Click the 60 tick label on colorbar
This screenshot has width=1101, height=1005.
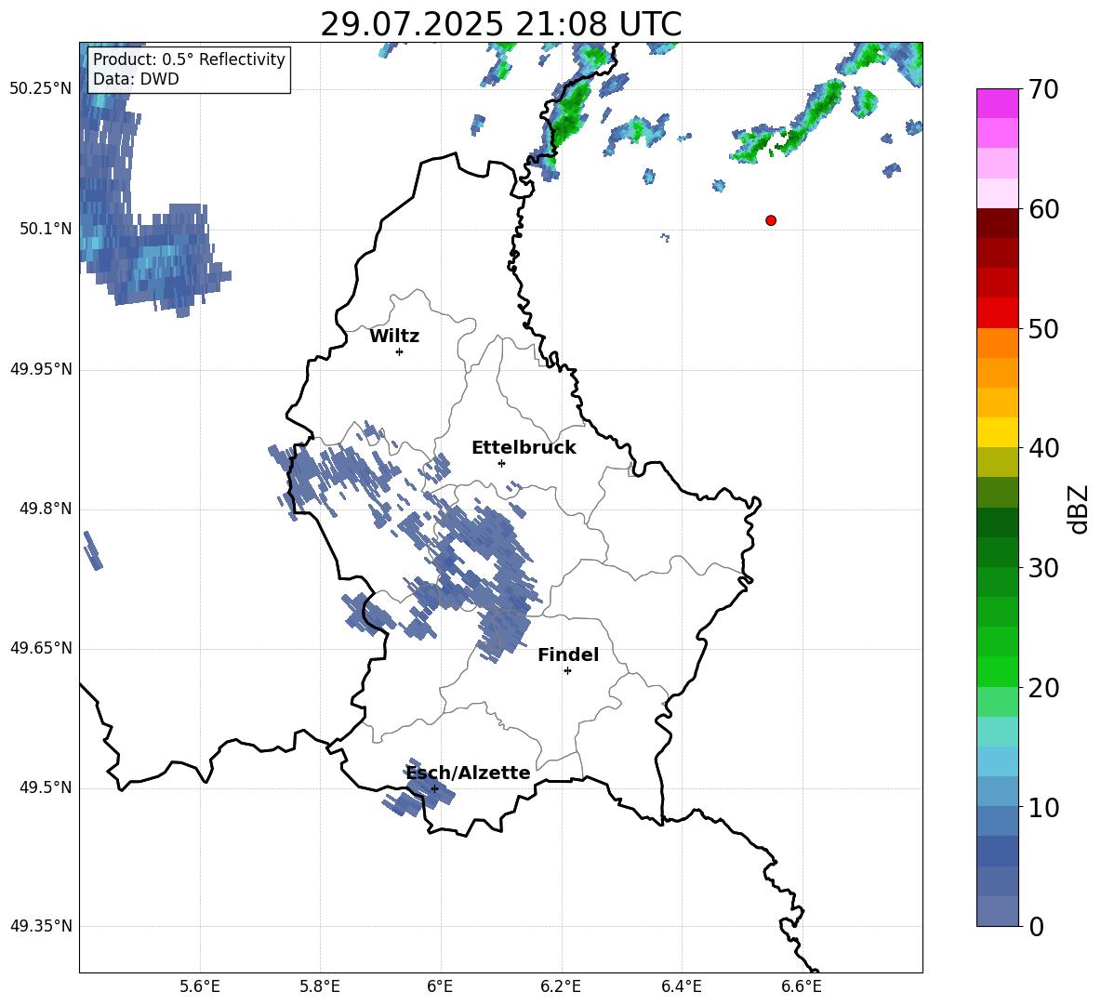[x=1043, y=209]
